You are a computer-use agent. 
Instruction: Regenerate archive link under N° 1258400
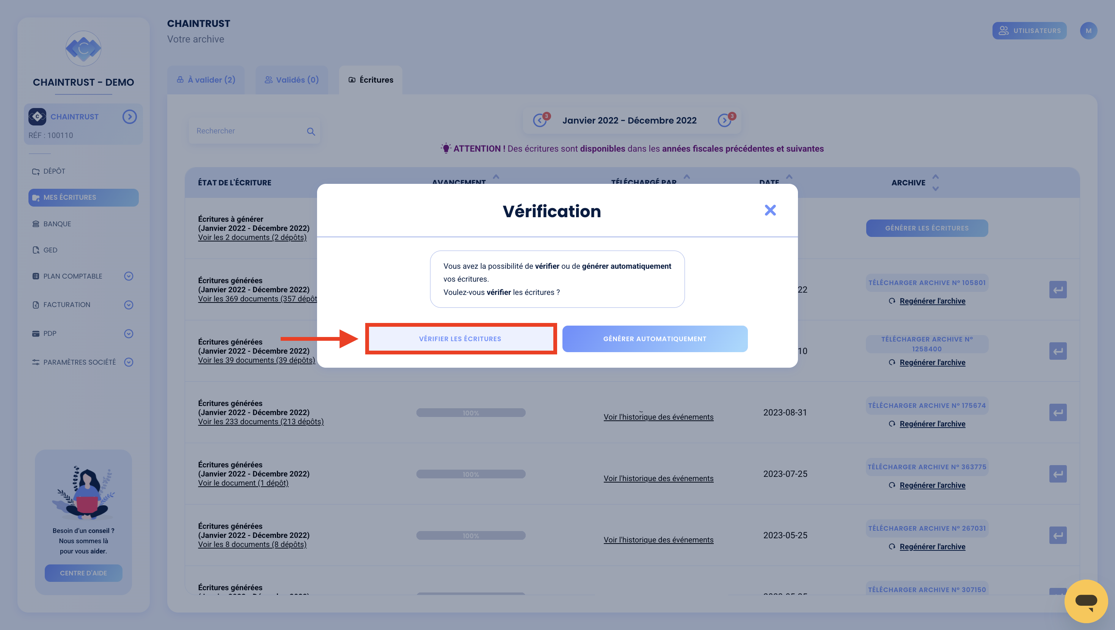(x=932, y=363)
